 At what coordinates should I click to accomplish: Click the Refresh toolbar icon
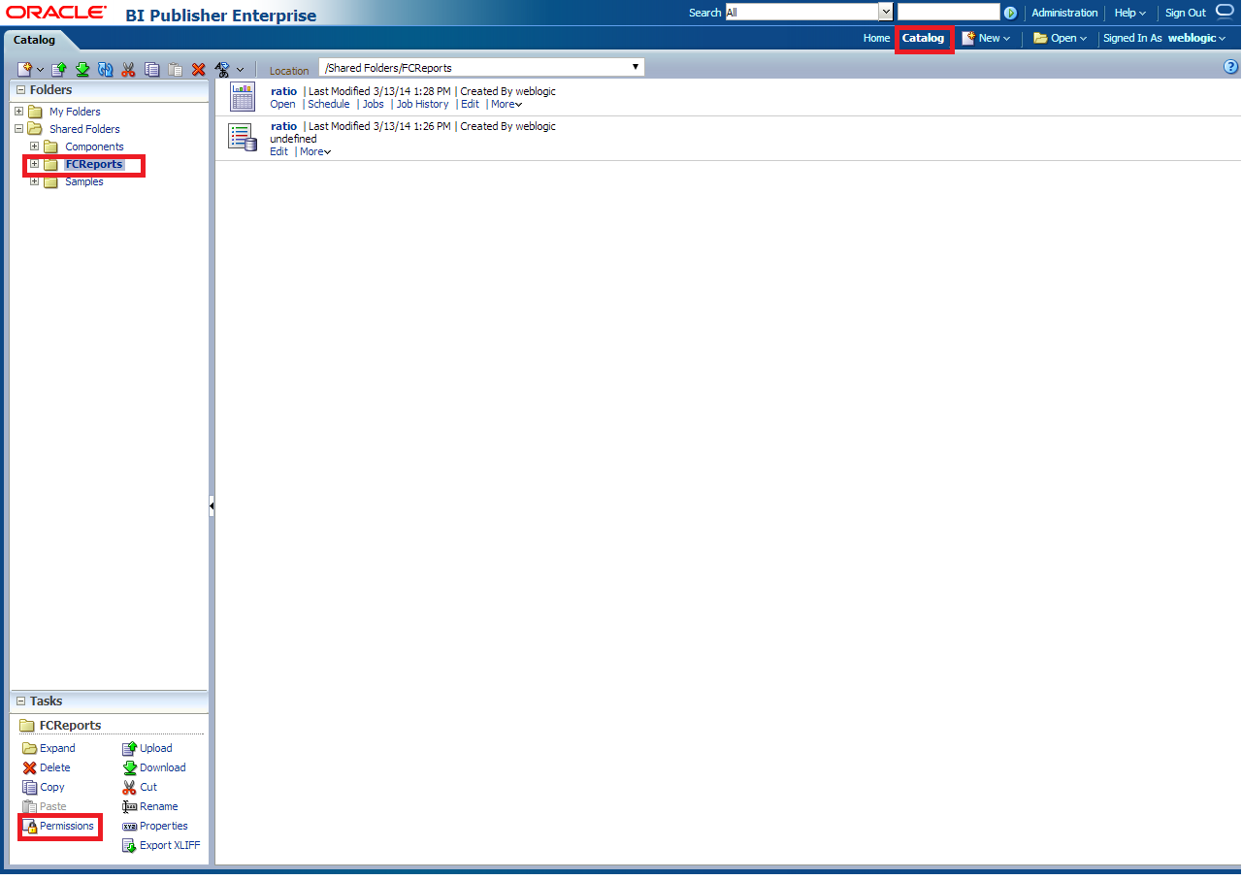pyautogui.click(x=106, y=69)
